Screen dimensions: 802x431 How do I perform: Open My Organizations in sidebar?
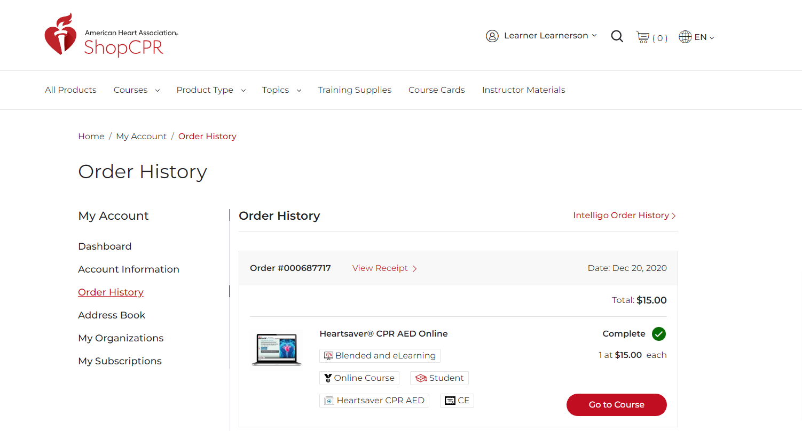(121, 338)
